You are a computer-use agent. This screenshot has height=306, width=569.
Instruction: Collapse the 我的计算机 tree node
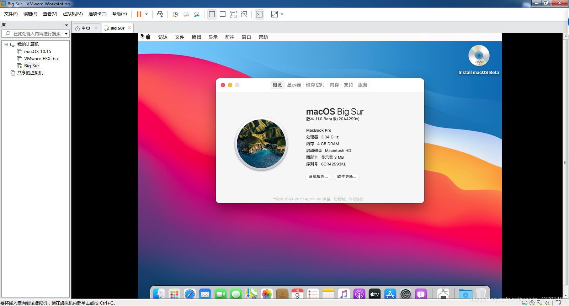coord(6,44)
